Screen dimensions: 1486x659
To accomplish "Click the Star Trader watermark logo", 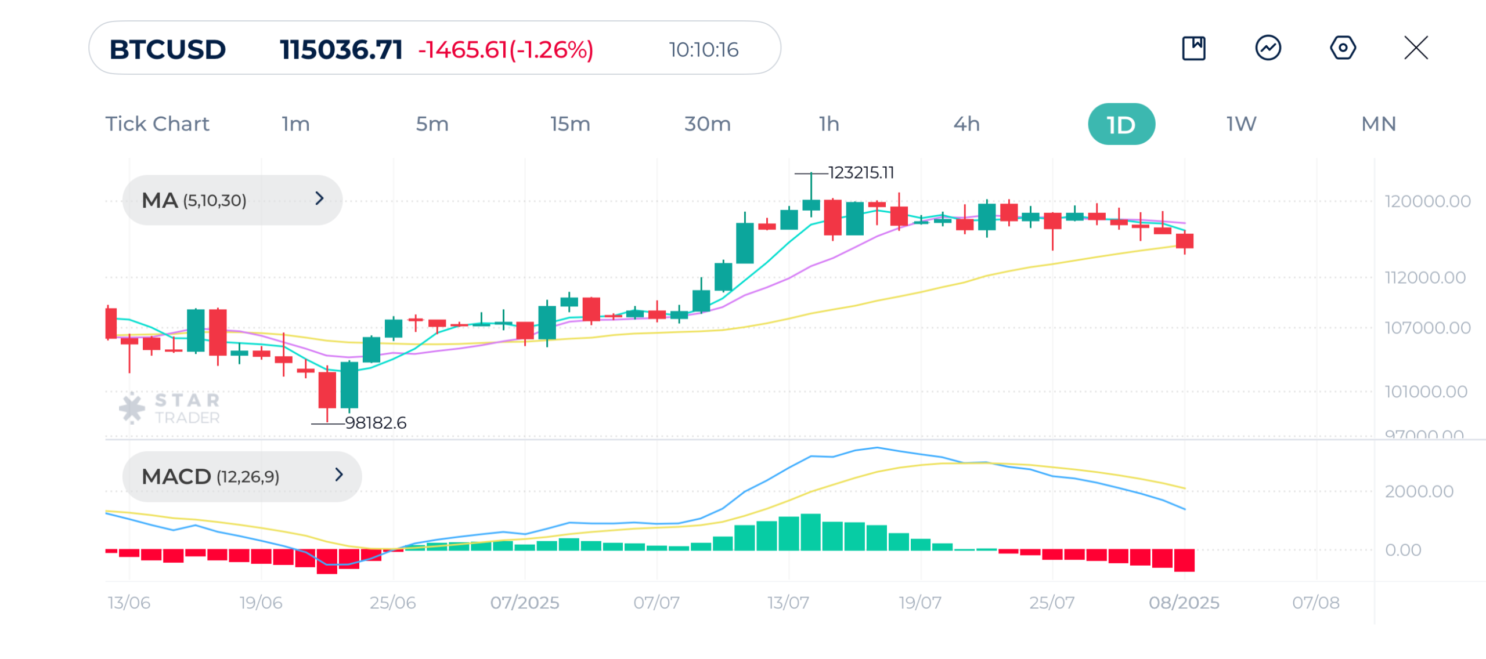I will coord(169,408).
